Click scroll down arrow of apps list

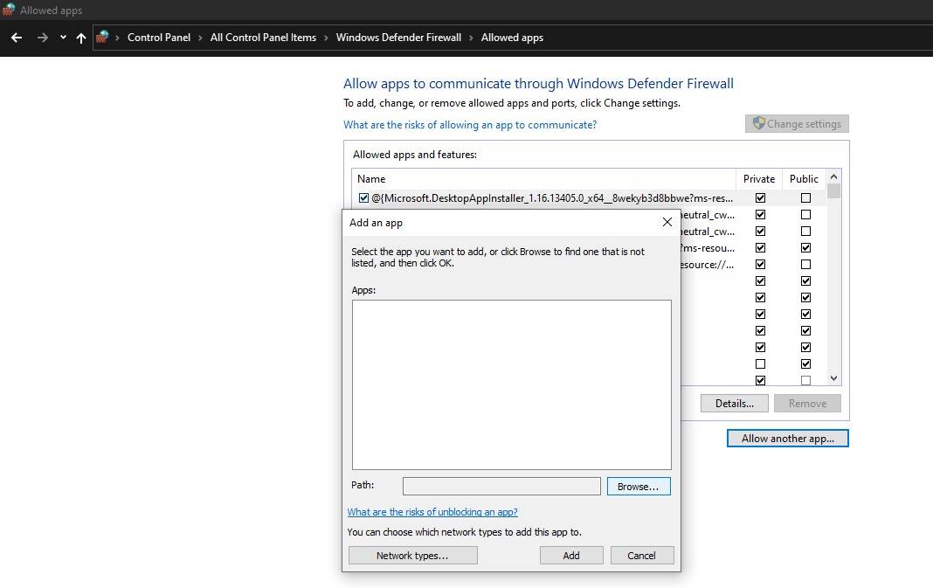(x=833, y=378)
